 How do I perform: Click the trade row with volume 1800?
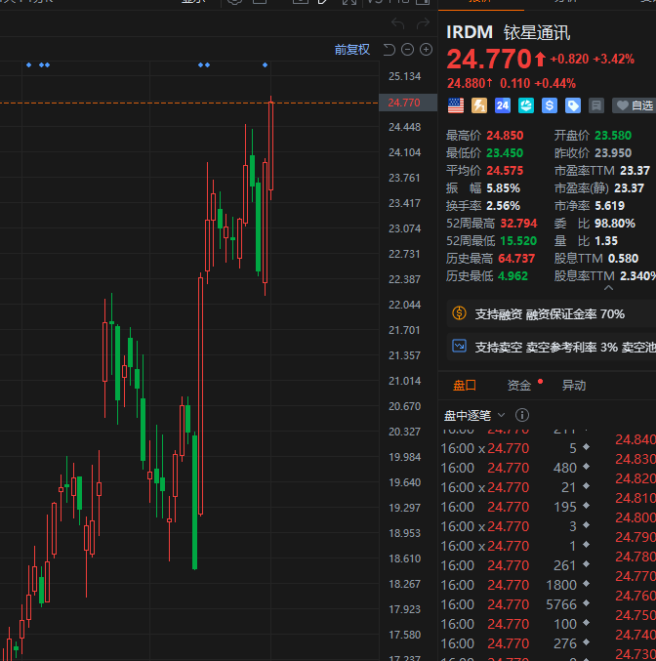[x=515, y=585]
